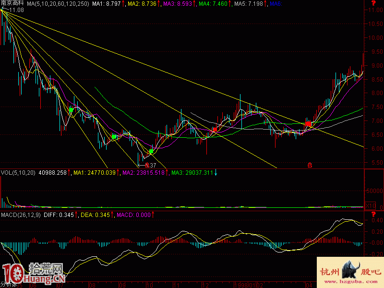Click the MACD: 0.000 value
Image resolution: width=384 pixels, height=288 pixels.
coord(134,215)
